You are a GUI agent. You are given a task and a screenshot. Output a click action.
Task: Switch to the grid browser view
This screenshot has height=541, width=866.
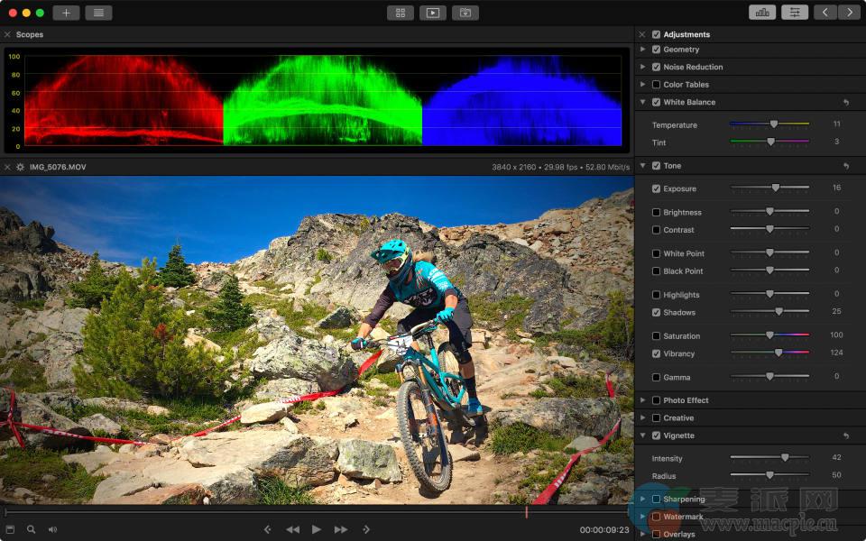(x=400, y=13)
